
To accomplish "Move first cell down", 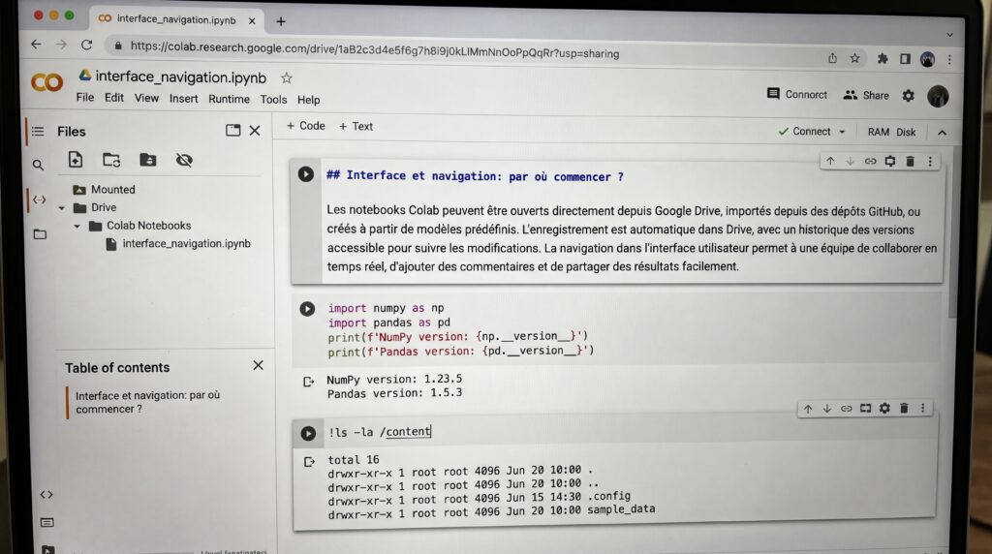I will tap(851, 162).
